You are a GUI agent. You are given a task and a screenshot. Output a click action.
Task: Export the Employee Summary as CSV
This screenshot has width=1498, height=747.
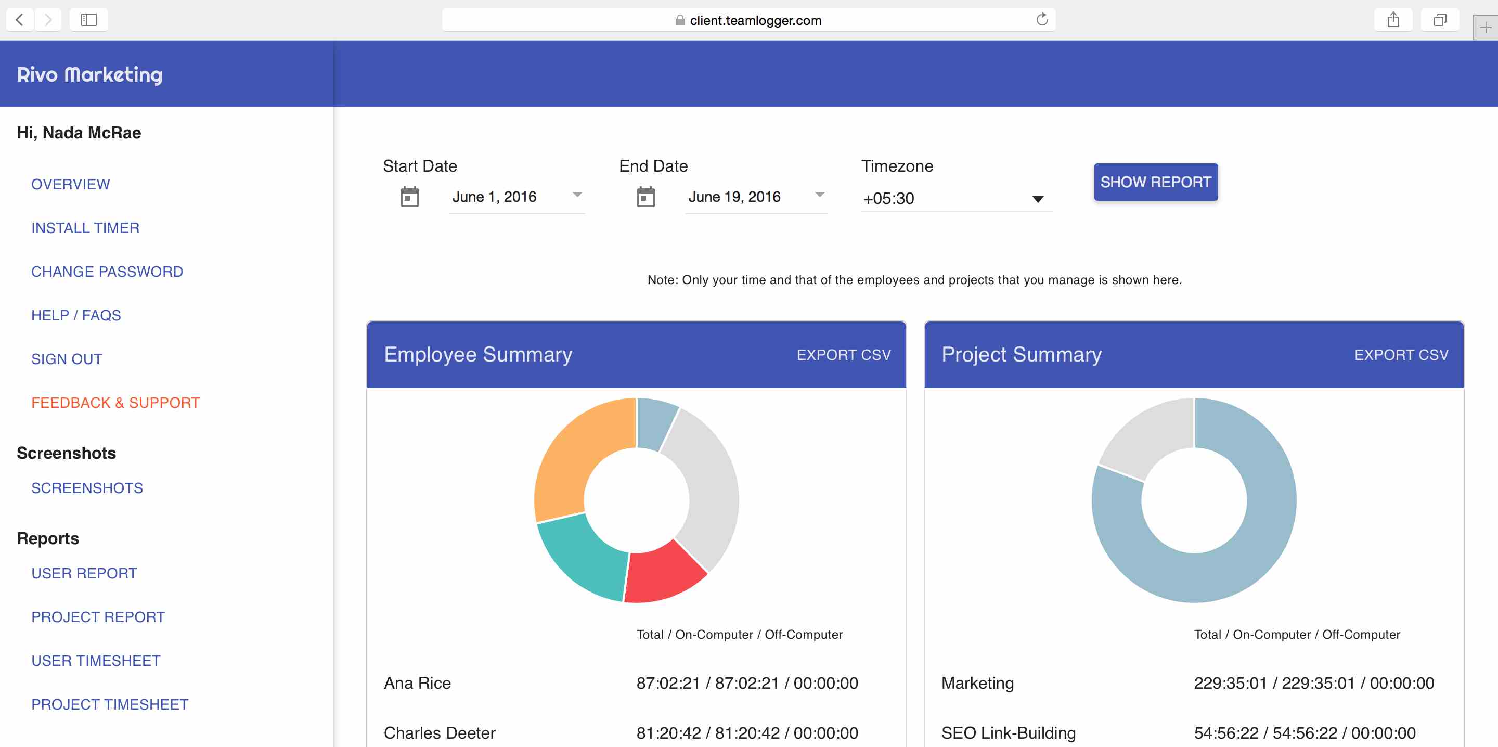pyautogui.click(x=843, y=355)
